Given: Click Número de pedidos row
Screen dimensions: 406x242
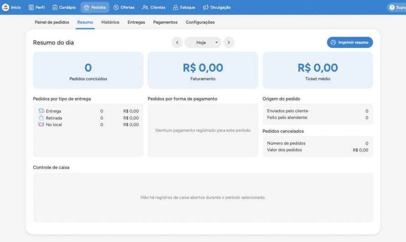Looking at the screenshot, I should click(x=318, y=143).
